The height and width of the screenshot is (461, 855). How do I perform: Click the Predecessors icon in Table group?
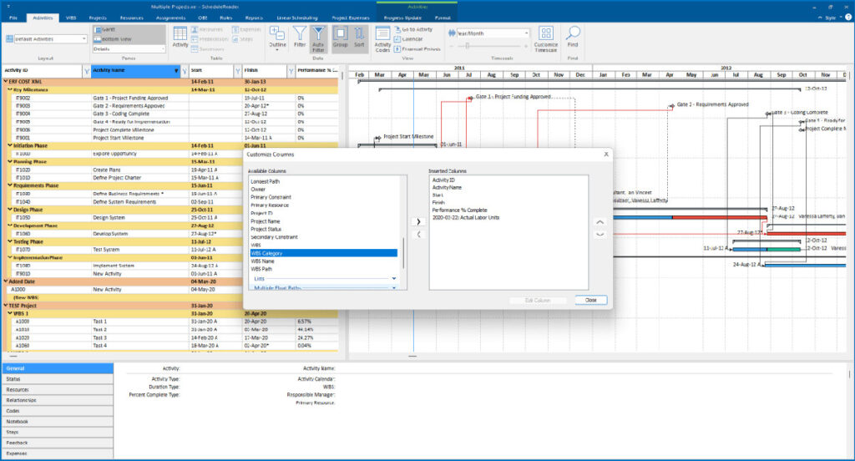[x=210, y=39]
